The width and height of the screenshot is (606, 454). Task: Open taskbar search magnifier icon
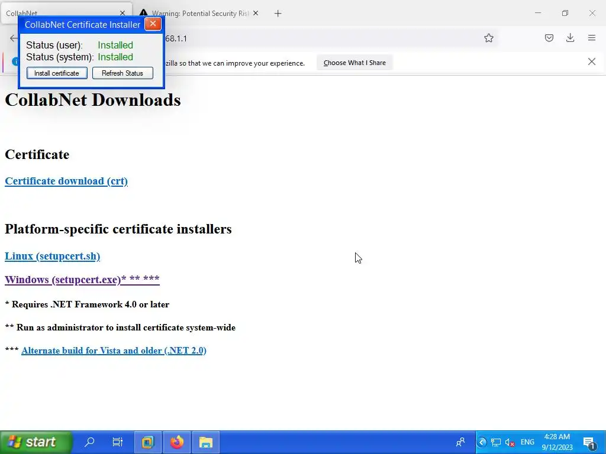point(89,442)
